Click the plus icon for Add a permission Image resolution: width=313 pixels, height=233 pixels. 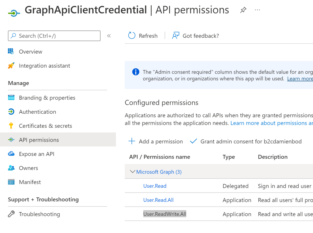coord(132,141)
